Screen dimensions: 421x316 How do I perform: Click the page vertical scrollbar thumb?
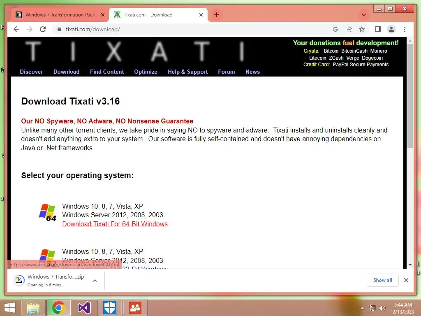[x=410, y=95]
